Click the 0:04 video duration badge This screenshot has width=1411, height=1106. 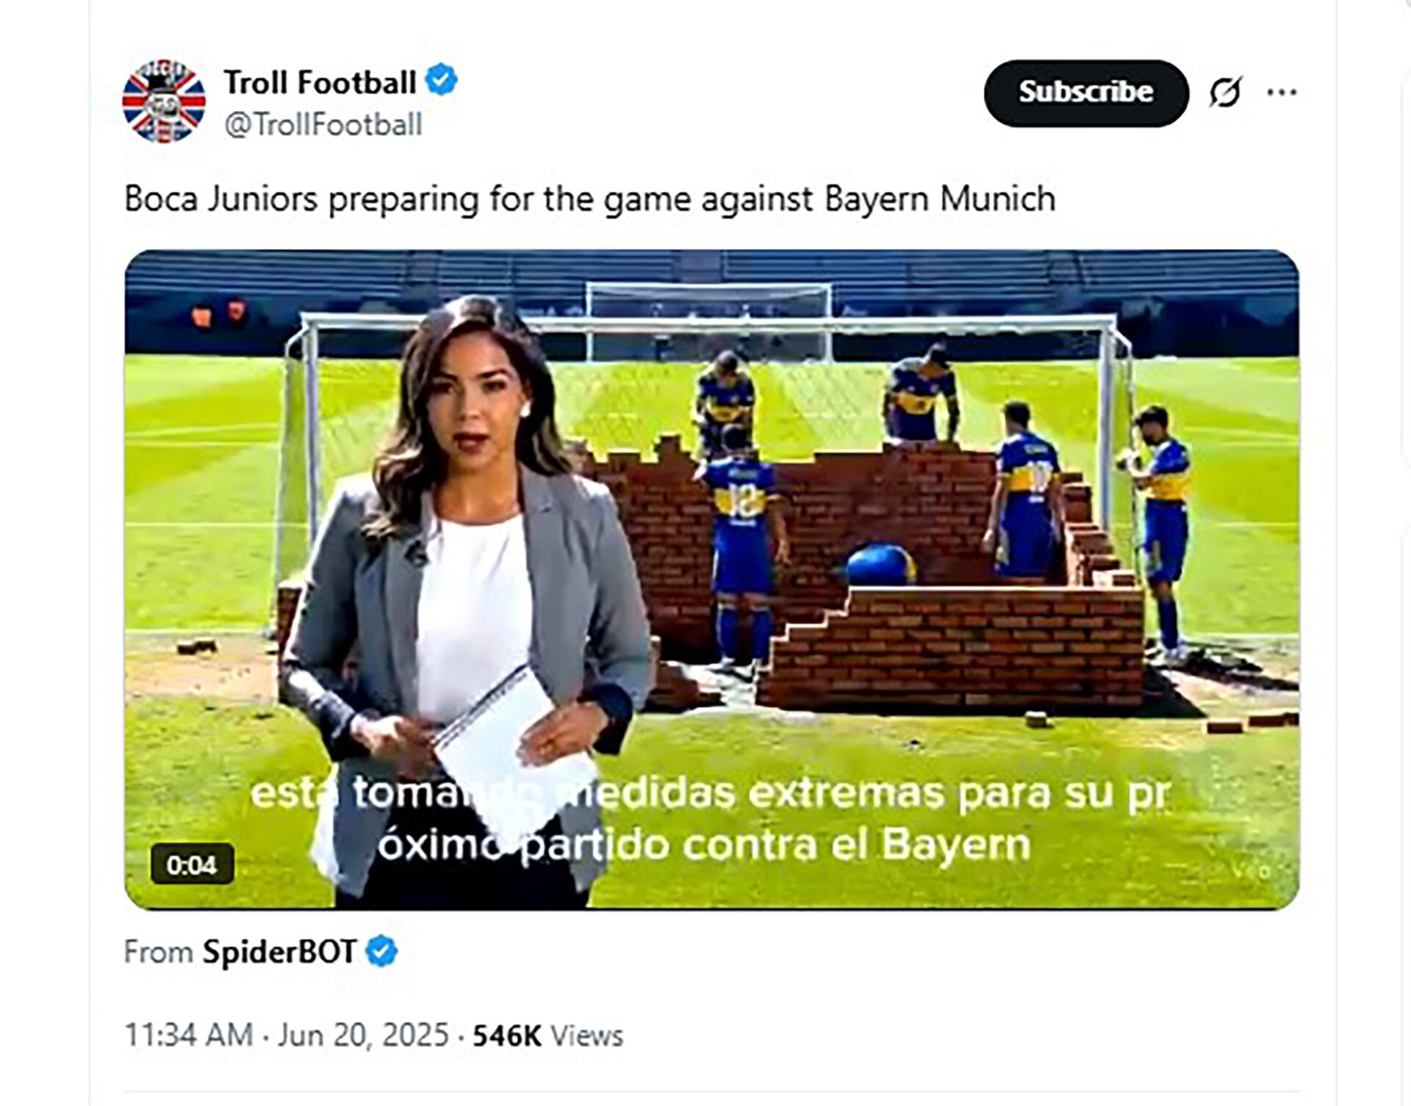click(192, 864)
